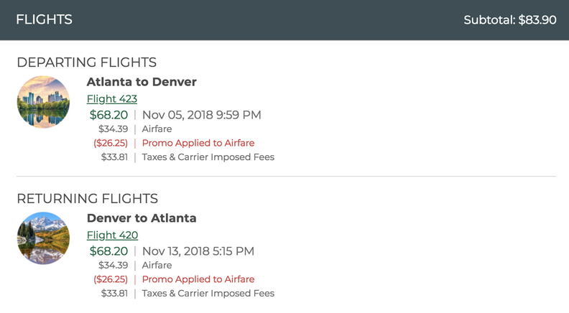
Task: Open the Flight 420 link
Action: click(x=112, y=235)
